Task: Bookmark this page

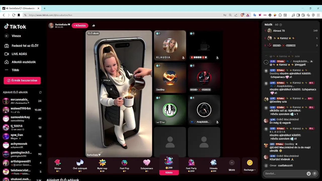Action: pos(19,15)
